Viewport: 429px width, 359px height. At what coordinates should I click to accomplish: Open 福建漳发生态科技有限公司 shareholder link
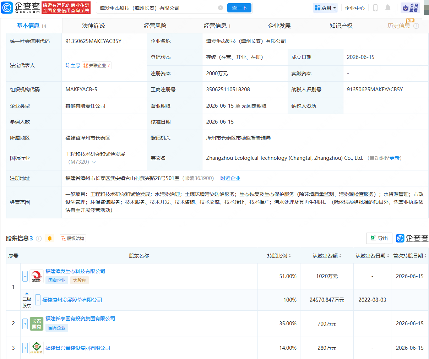(75, 271)
